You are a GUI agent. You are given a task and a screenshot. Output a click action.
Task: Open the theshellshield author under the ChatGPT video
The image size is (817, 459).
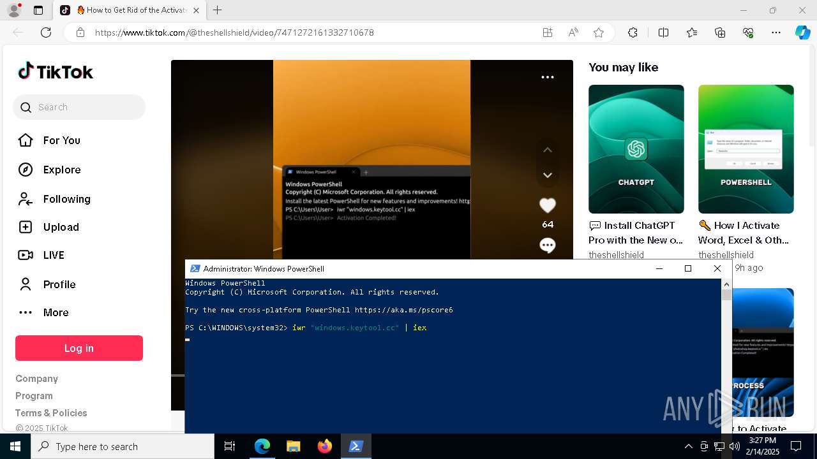(x=616, y=255)
